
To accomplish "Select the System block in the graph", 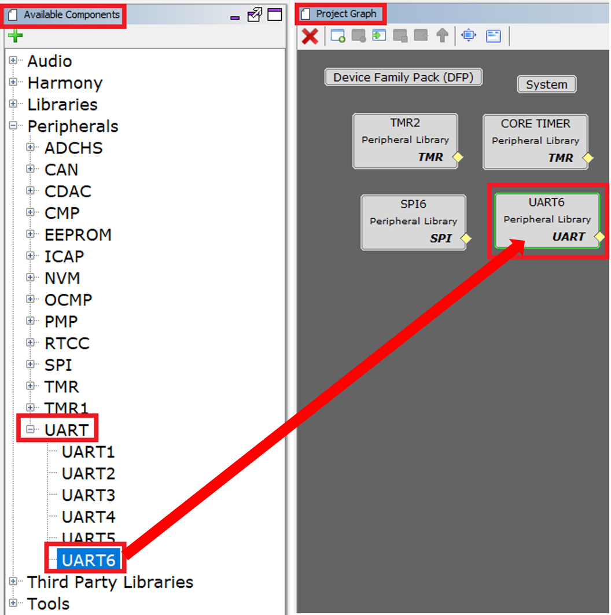I will point(546,84).
